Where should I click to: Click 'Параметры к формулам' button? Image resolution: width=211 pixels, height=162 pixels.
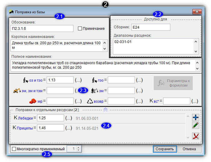[173, 83]
